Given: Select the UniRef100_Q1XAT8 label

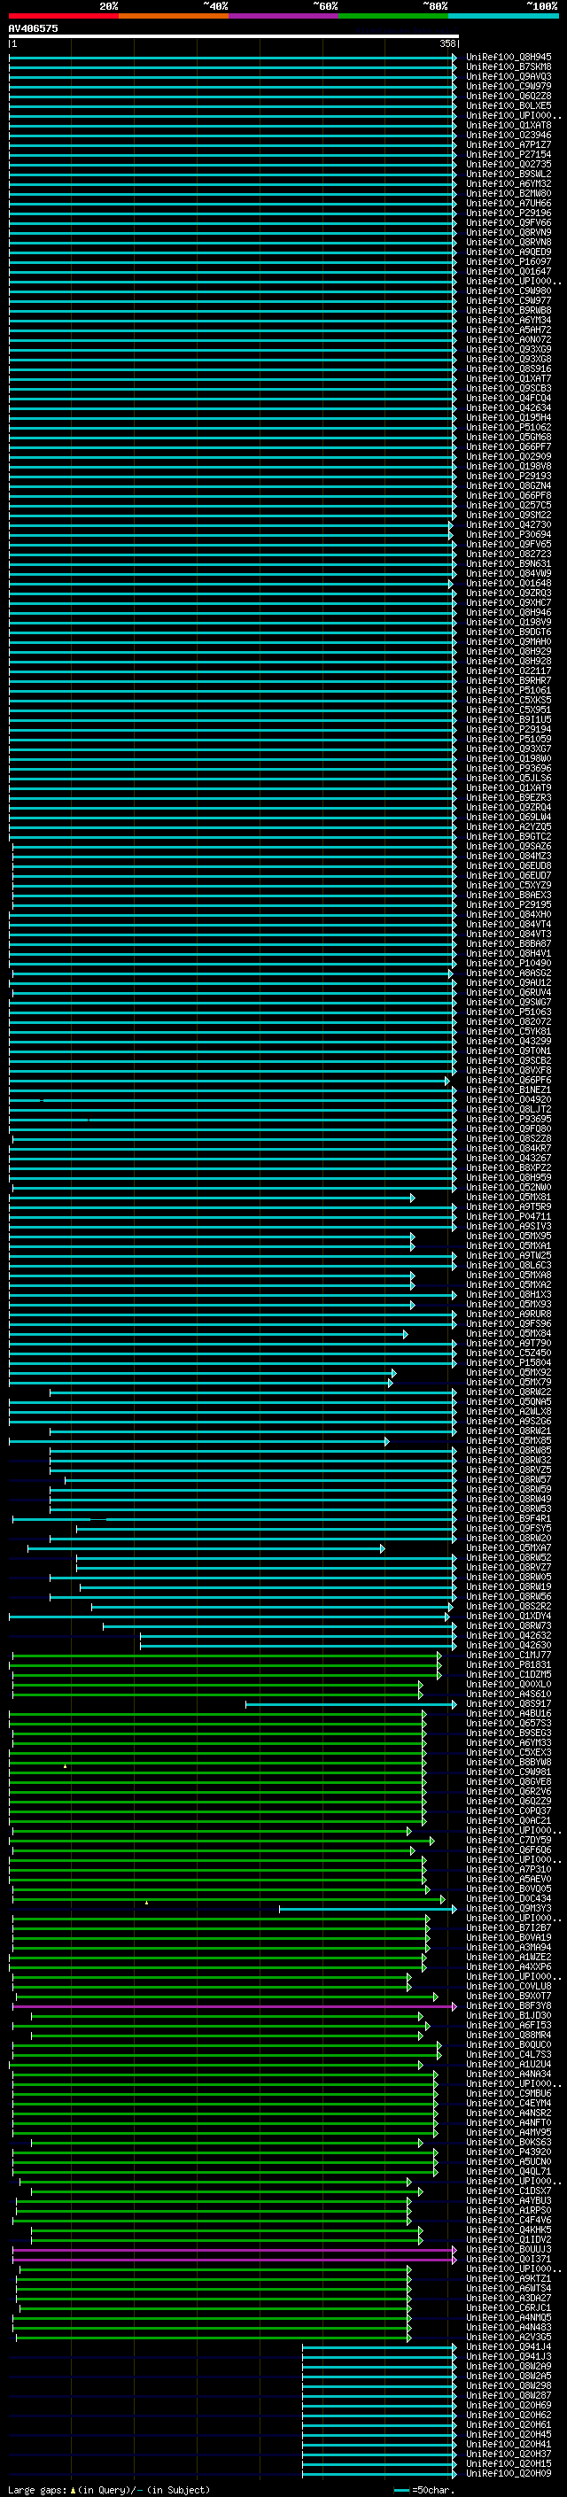Looking at the screenshot, I should [509, 125].
